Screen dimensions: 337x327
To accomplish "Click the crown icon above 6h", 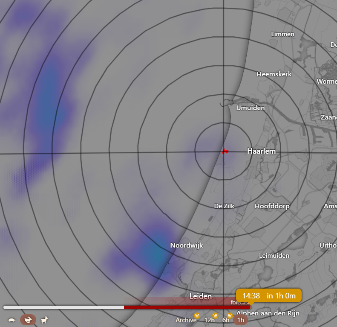I will (230, 315).
